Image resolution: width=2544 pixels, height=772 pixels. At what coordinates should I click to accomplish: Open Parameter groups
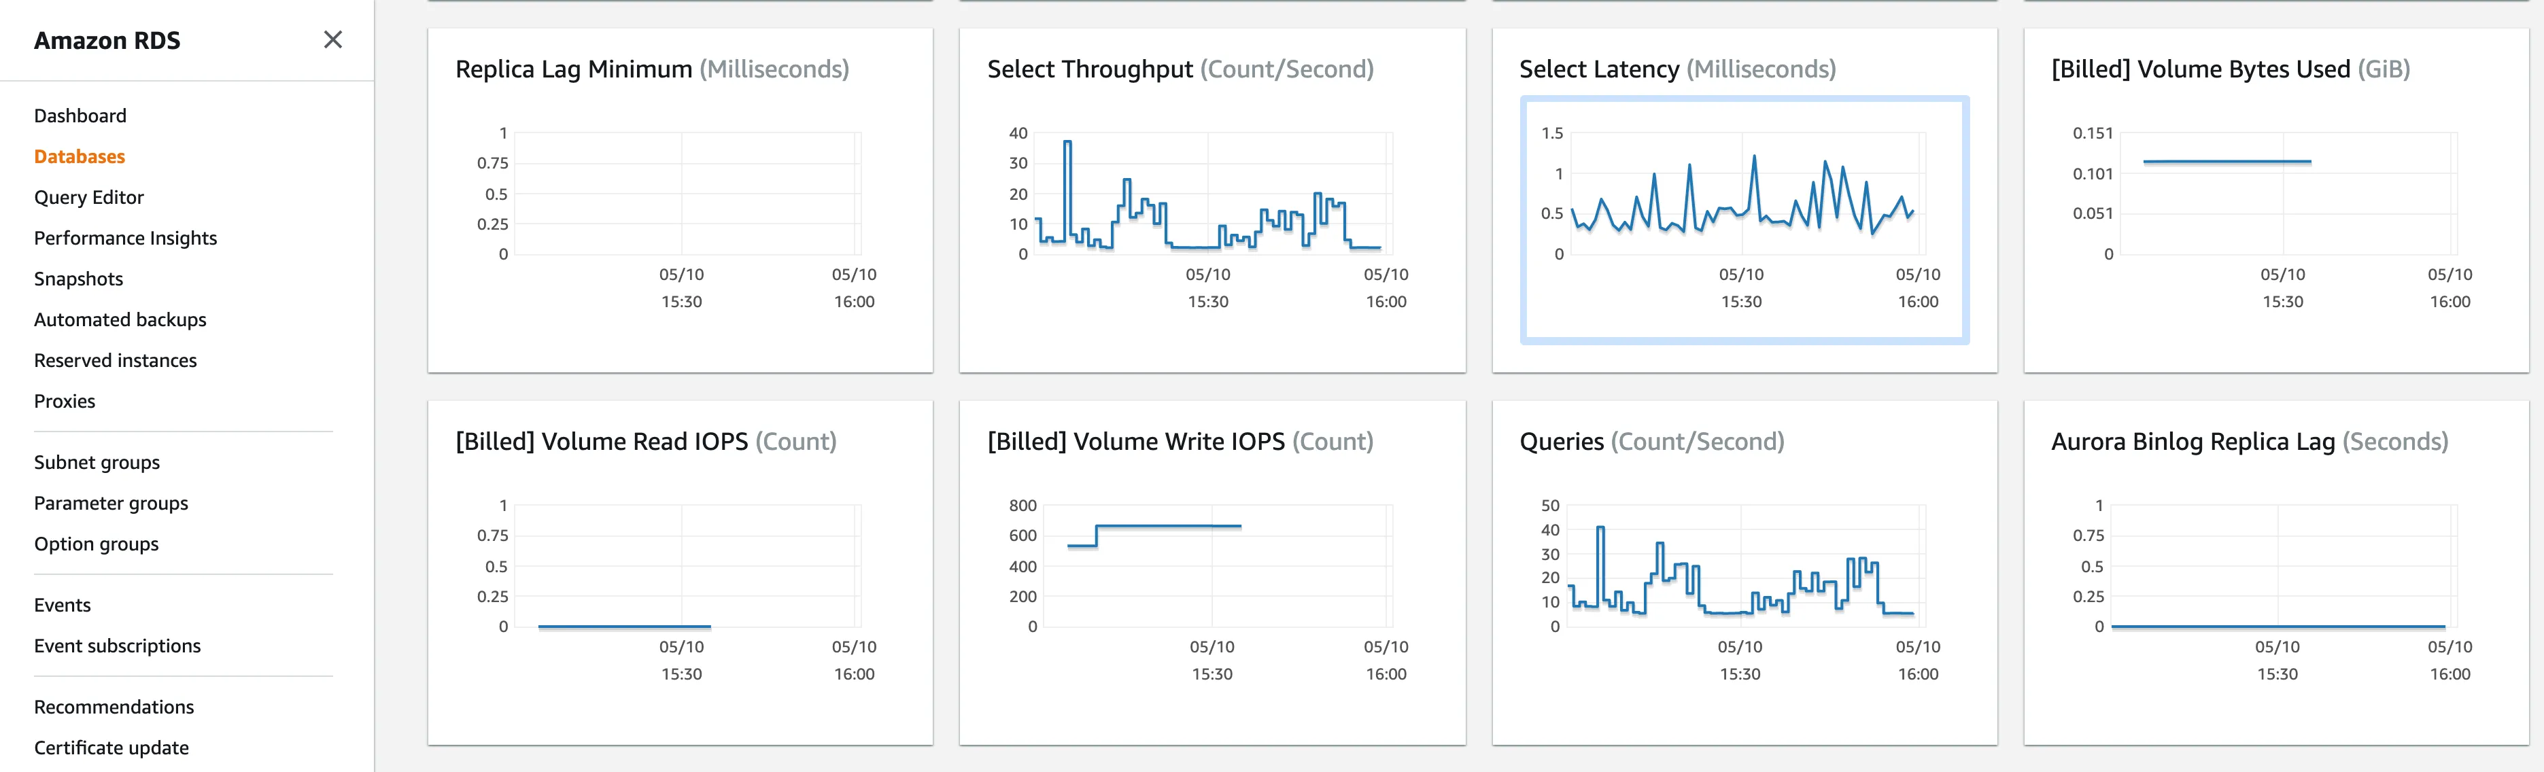[111, 504]
